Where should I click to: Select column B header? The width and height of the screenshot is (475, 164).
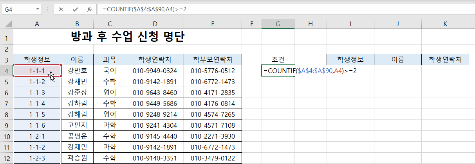pos(77,24)
